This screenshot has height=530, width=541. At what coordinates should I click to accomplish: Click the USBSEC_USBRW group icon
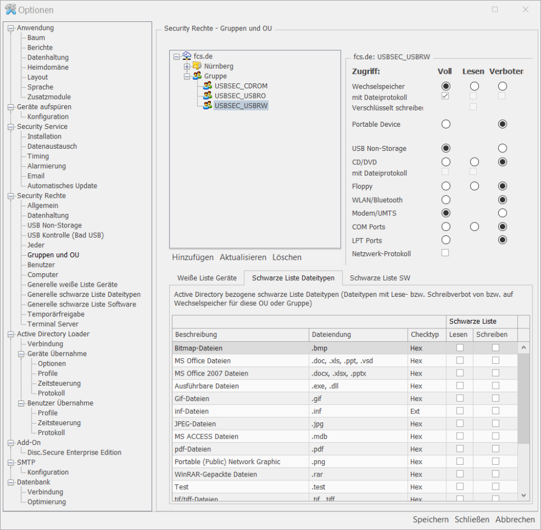[x=207, y=105]
